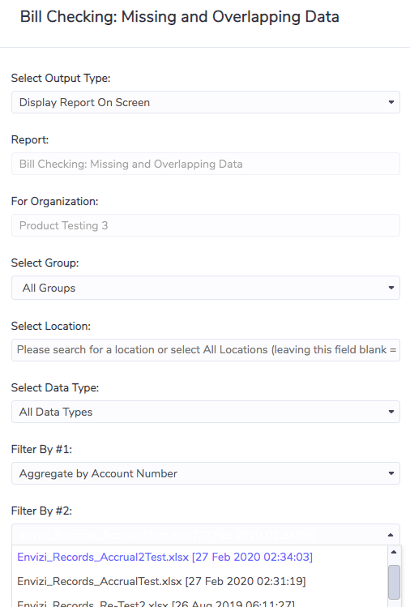Click the caret arrow of Select Group
Image resolution: width=410 pixels, height=607 pixels.
[391, 288]
